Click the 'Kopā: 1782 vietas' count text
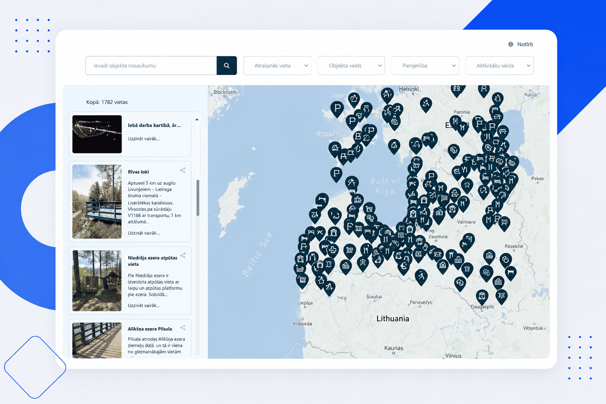Image resolution: width=606 pixels, height=404 pixels. tap(107, 102)
